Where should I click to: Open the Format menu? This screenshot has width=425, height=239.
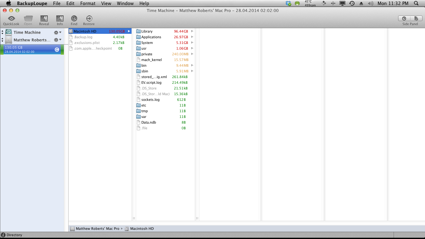coord(88,3)
